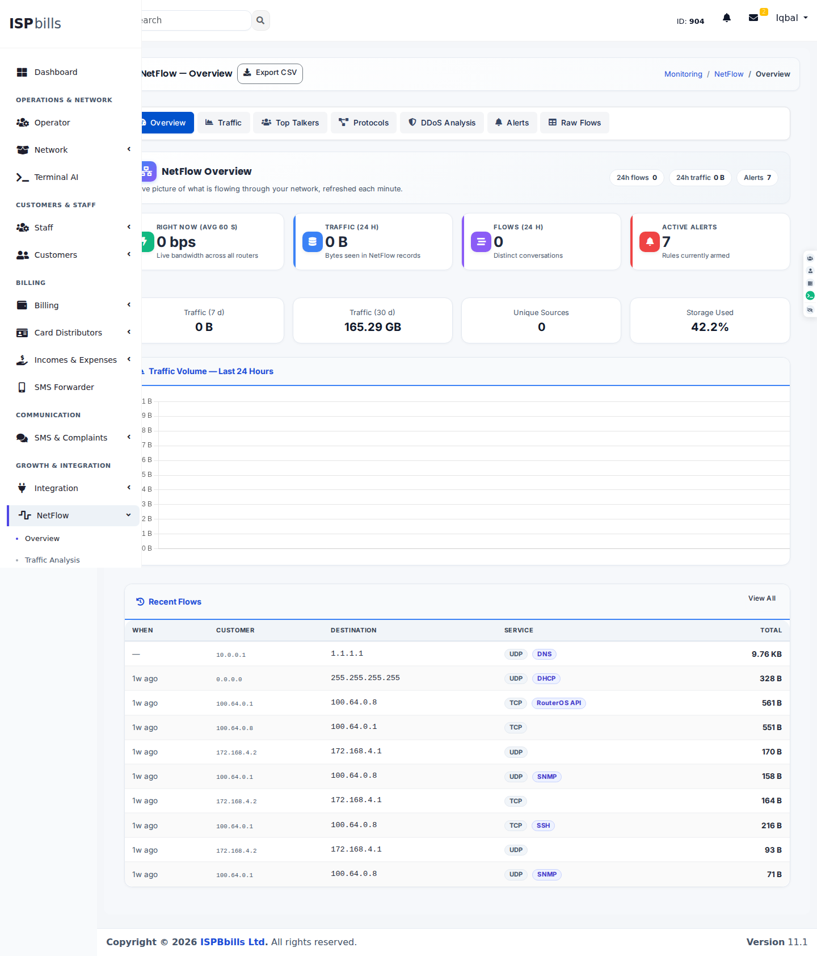The width and height of the screenshot is (817, 956).
Task: Click the Dashboard grid icon in sidebar
Action: pos(22,72)
